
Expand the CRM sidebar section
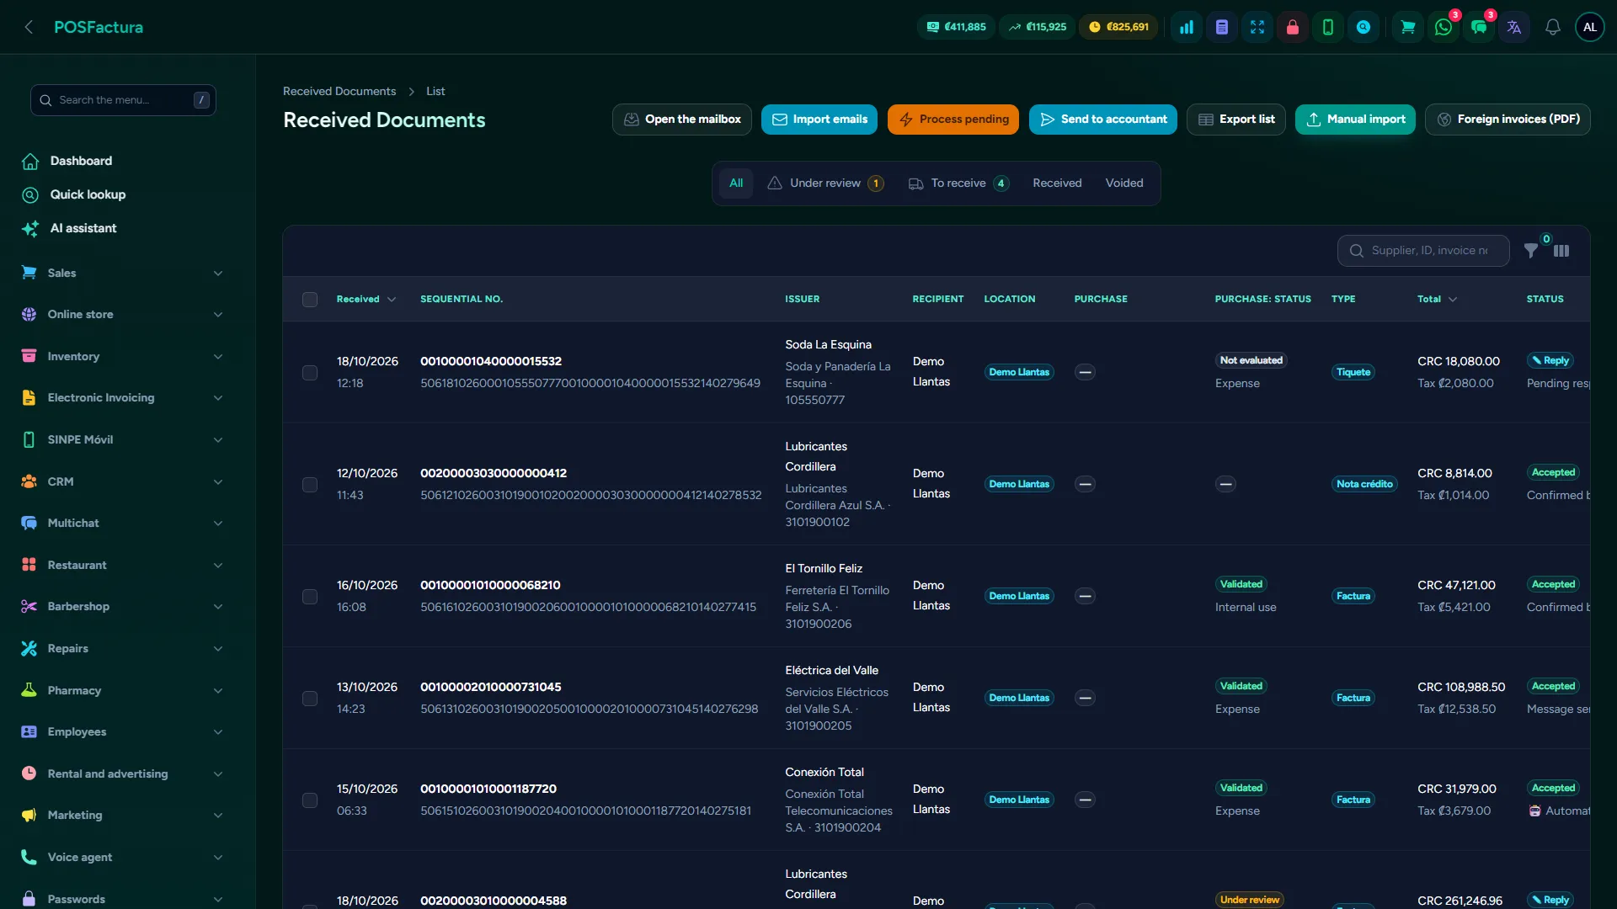tap(123, 481)
